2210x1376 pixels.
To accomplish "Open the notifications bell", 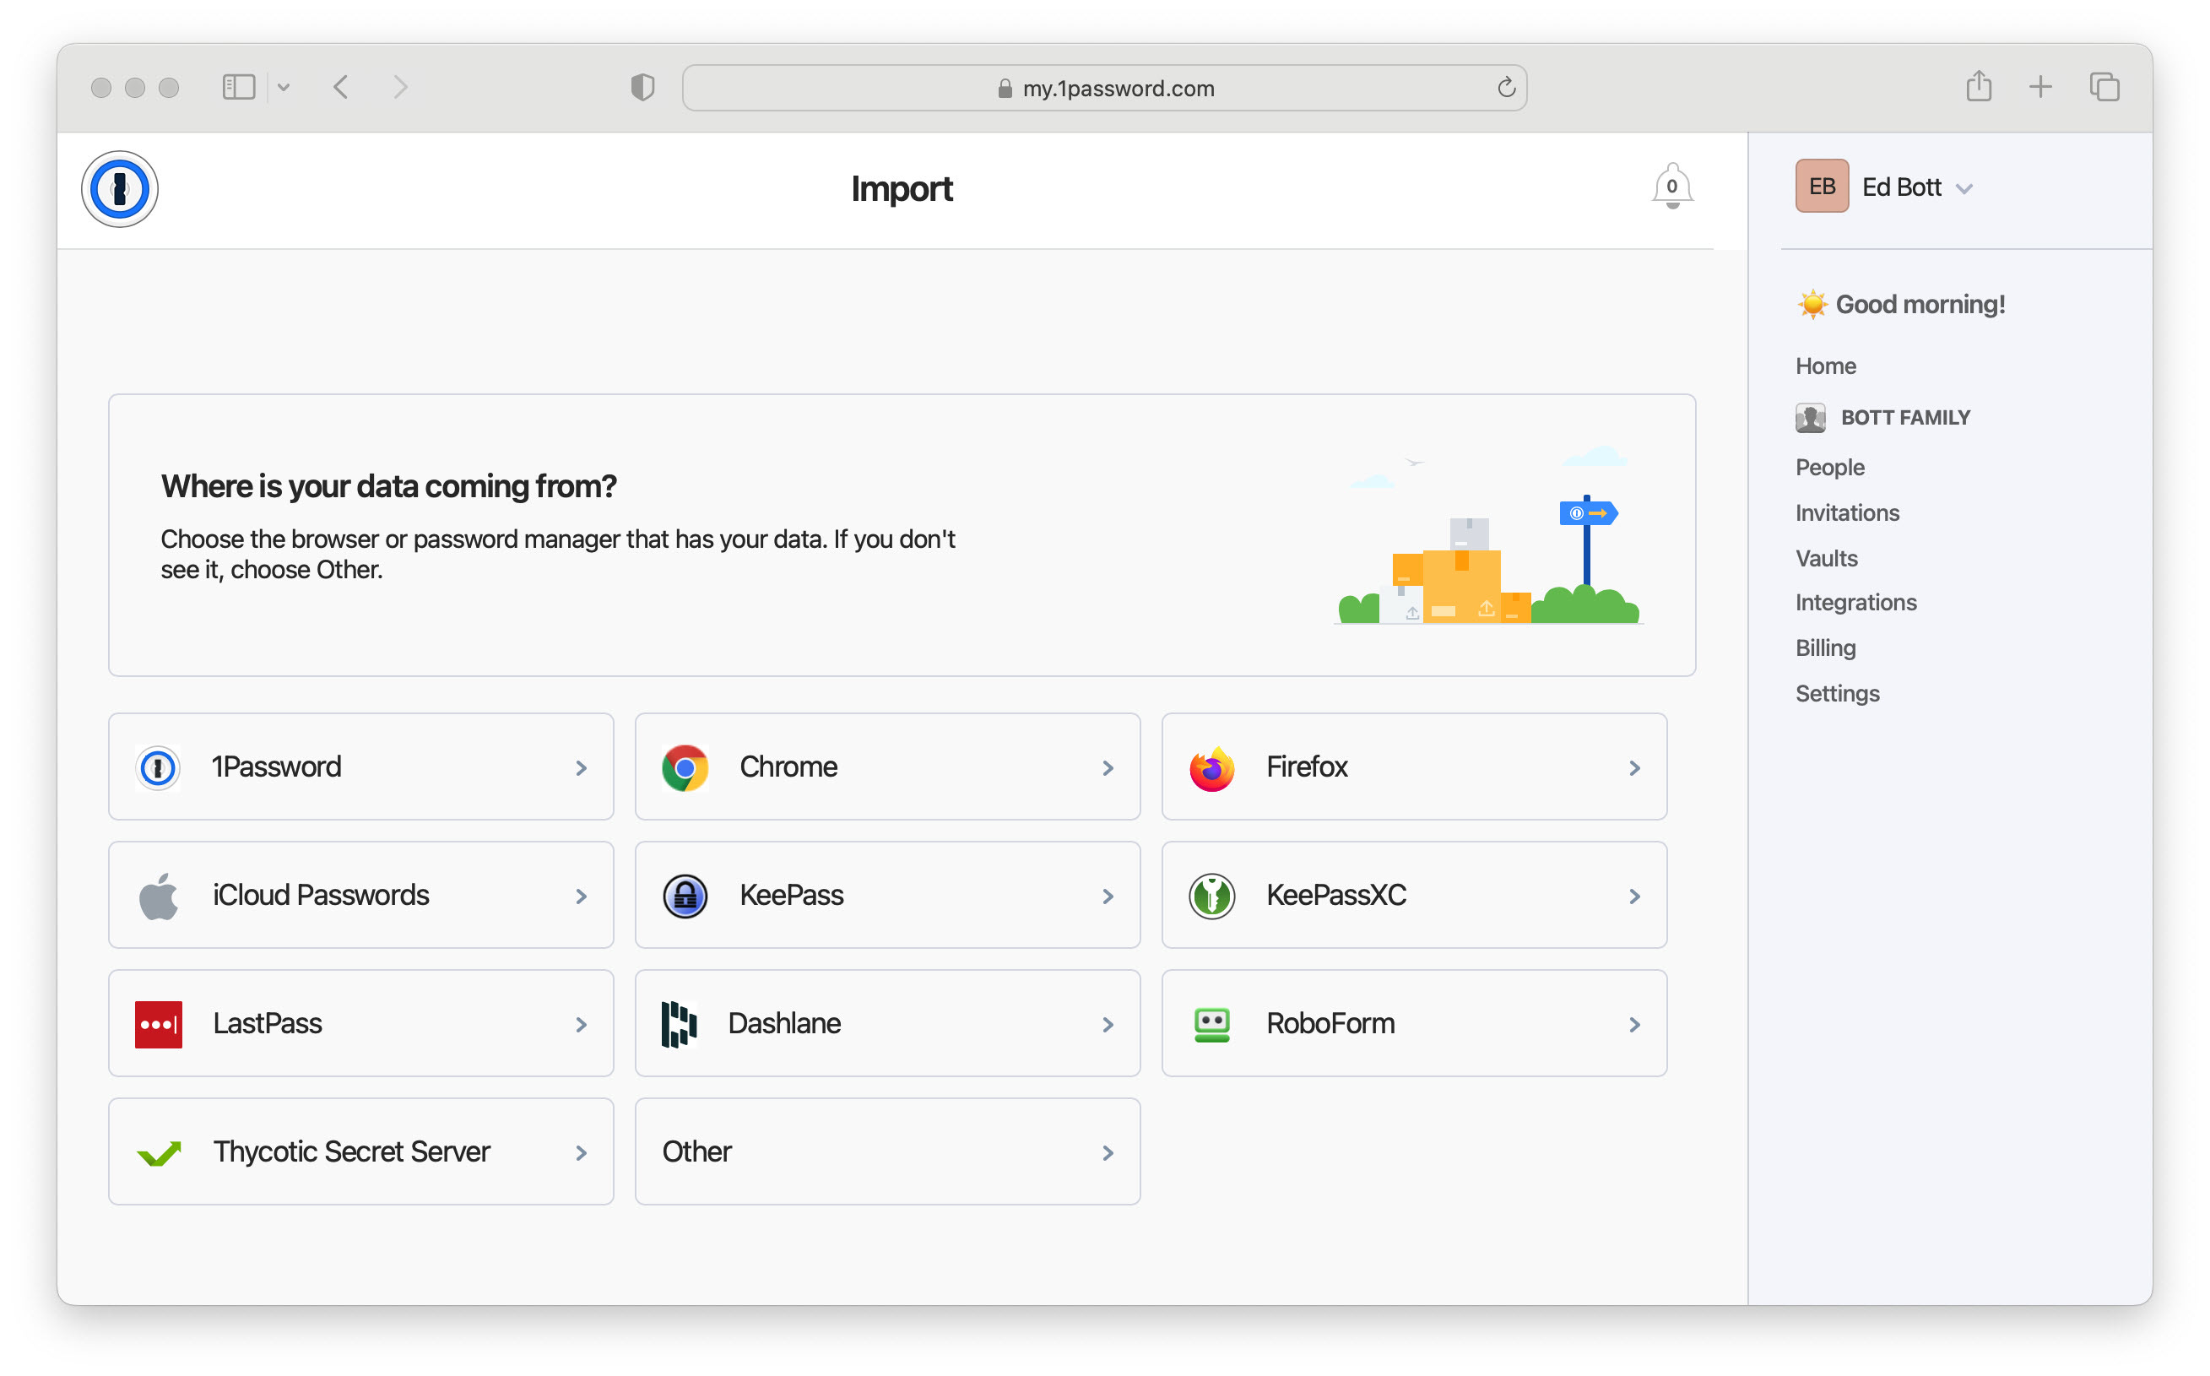I will pyautogui.click(x=1672, y=187).
